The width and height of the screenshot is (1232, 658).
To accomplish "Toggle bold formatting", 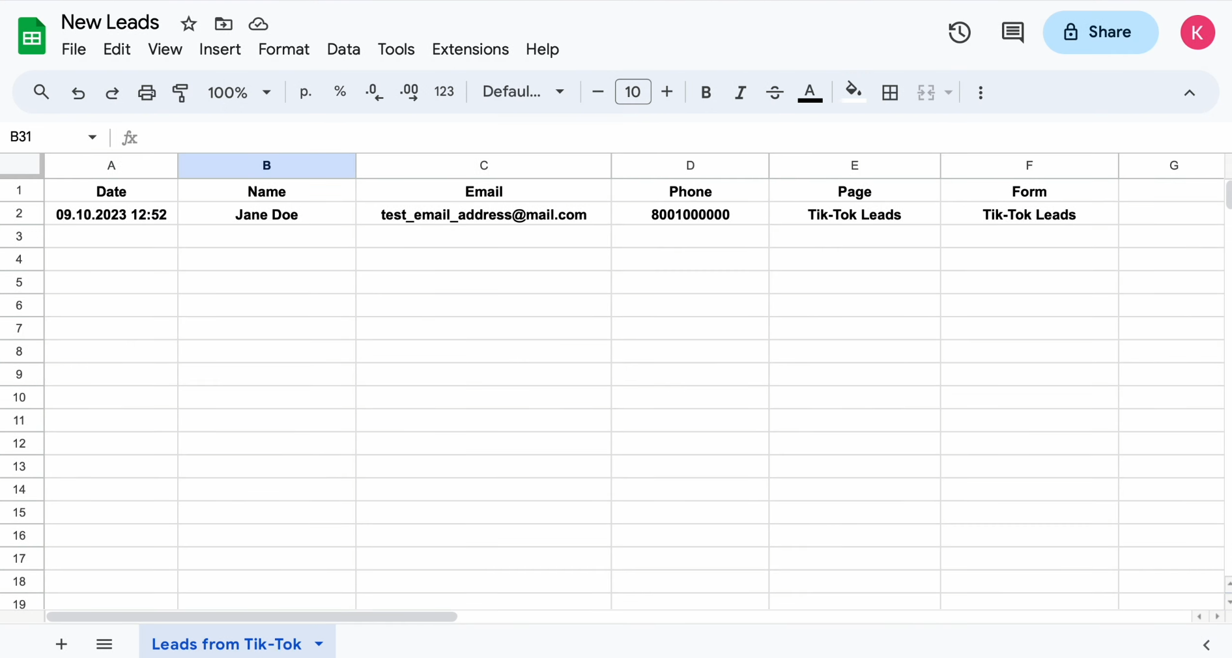I will pyautogui.click(x=706, y=93).
